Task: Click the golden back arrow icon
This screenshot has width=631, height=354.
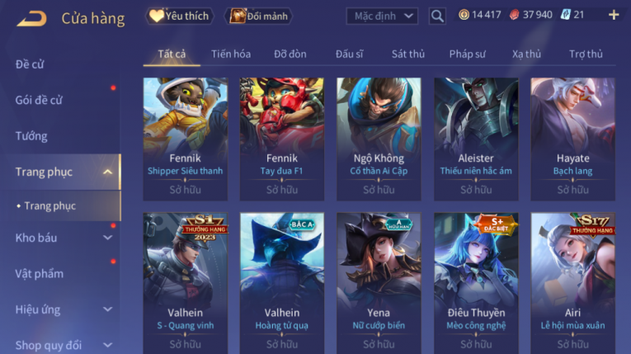Action: [32, 18]
